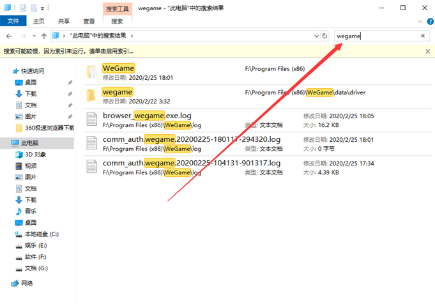Open the 360极速浏览器下载 folder

(x=49, y=128)
